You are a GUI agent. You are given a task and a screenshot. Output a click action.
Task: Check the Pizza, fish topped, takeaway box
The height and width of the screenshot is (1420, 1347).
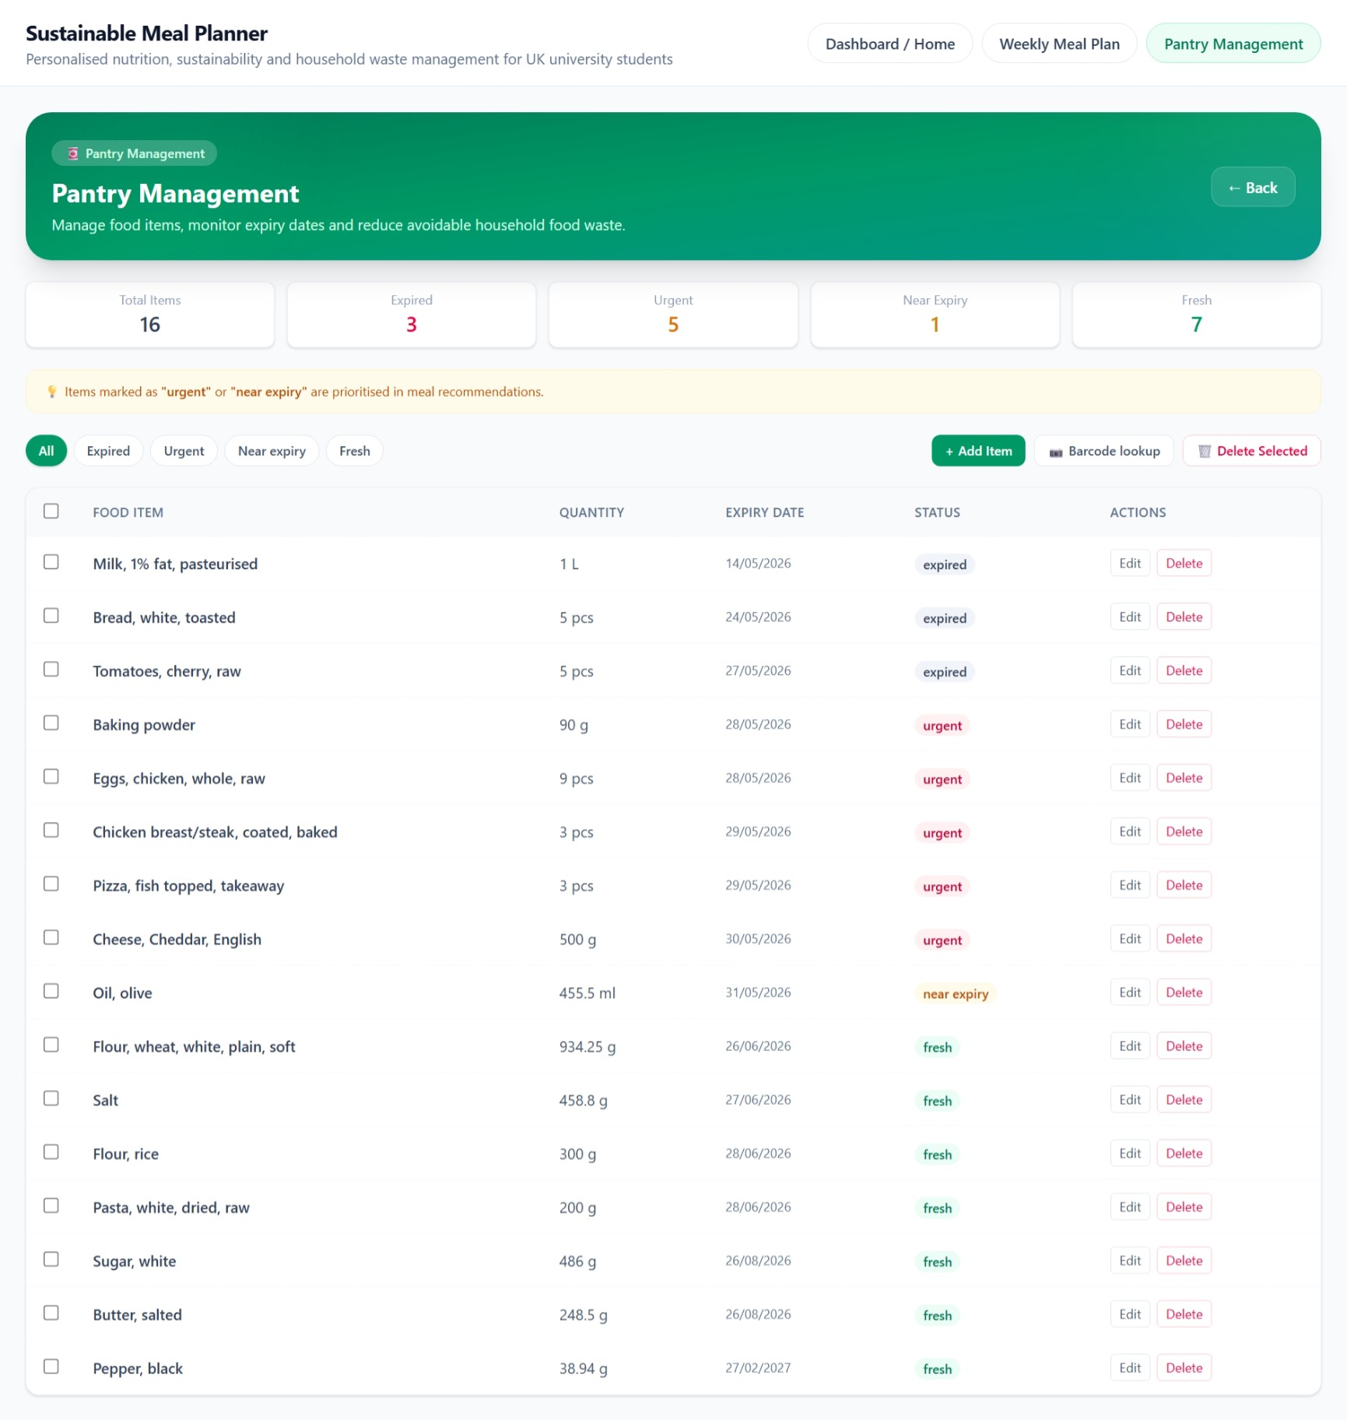click(51, 884)
